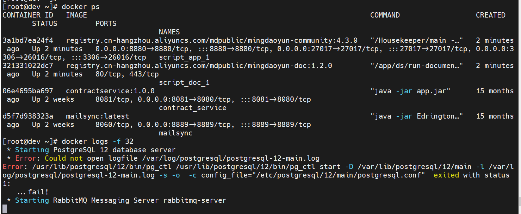
Task: Click the PORTS column header text
Action: coord(106,24)
